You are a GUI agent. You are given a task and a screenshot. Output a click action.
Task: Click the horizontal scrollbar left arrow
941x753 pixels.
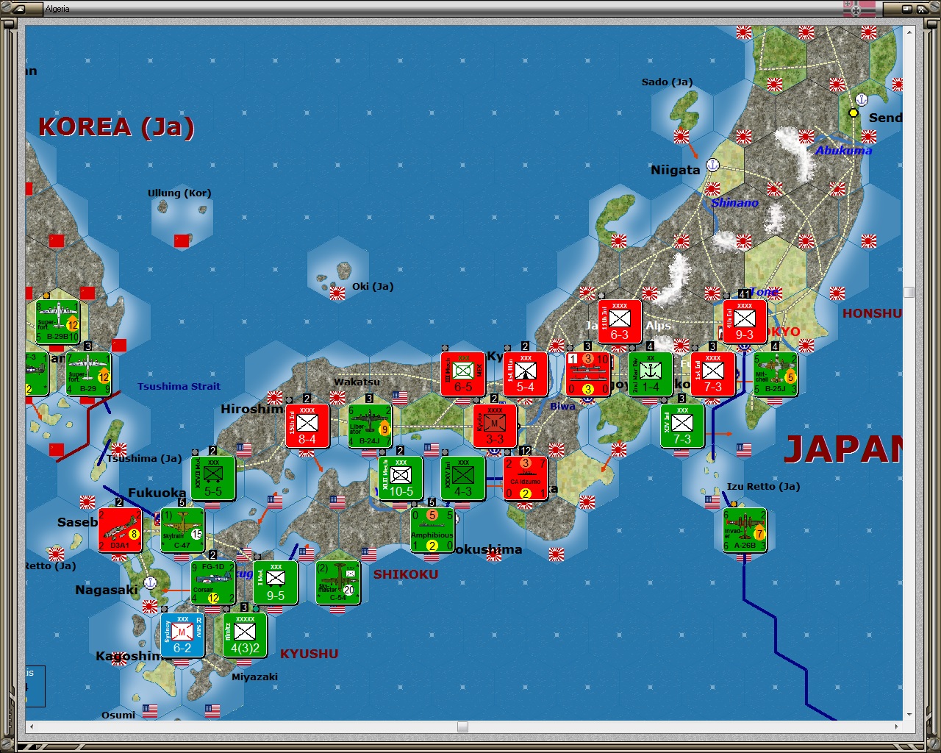(31, 727)
